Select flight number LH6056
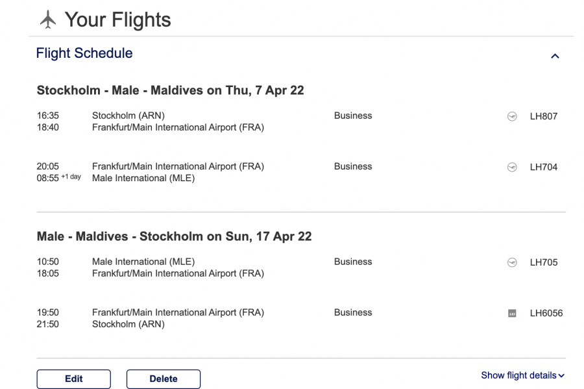Image resolution: width=584 pixels, height=389 pixels. pyautogui.click(x=546, y=314)
